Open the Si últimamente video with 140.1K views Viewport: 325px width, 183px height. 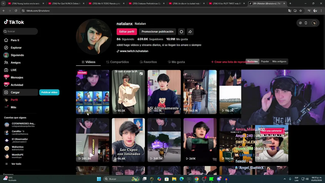[x=164, y=92]
